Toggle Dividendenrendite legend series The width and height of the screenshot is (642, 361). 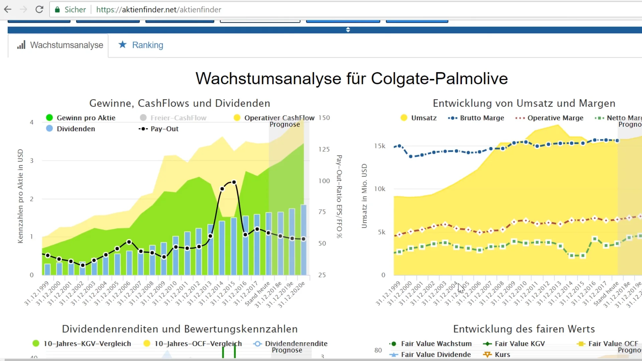[x=290, y=344]
